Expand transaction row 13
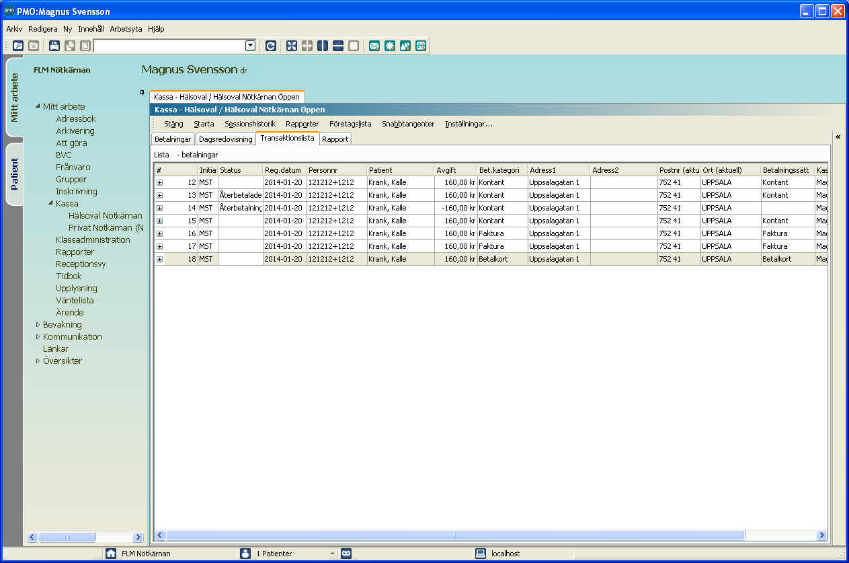The width and height of the screenshot is (849, 563). tap(159, 195)
